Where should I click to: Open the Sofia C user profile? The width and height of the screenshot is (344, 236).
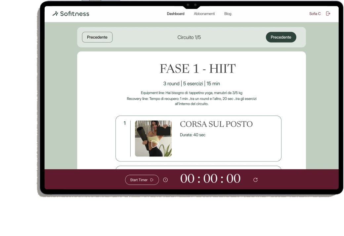pos(315,14)
